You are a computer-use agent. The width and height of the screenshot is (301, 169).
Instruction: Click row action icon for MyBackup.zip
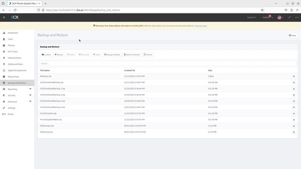pos(293,132)
